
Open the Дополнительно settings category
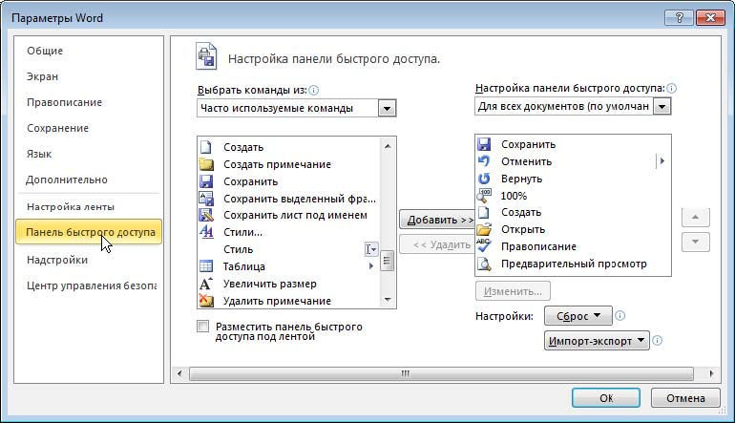[67, 180]
